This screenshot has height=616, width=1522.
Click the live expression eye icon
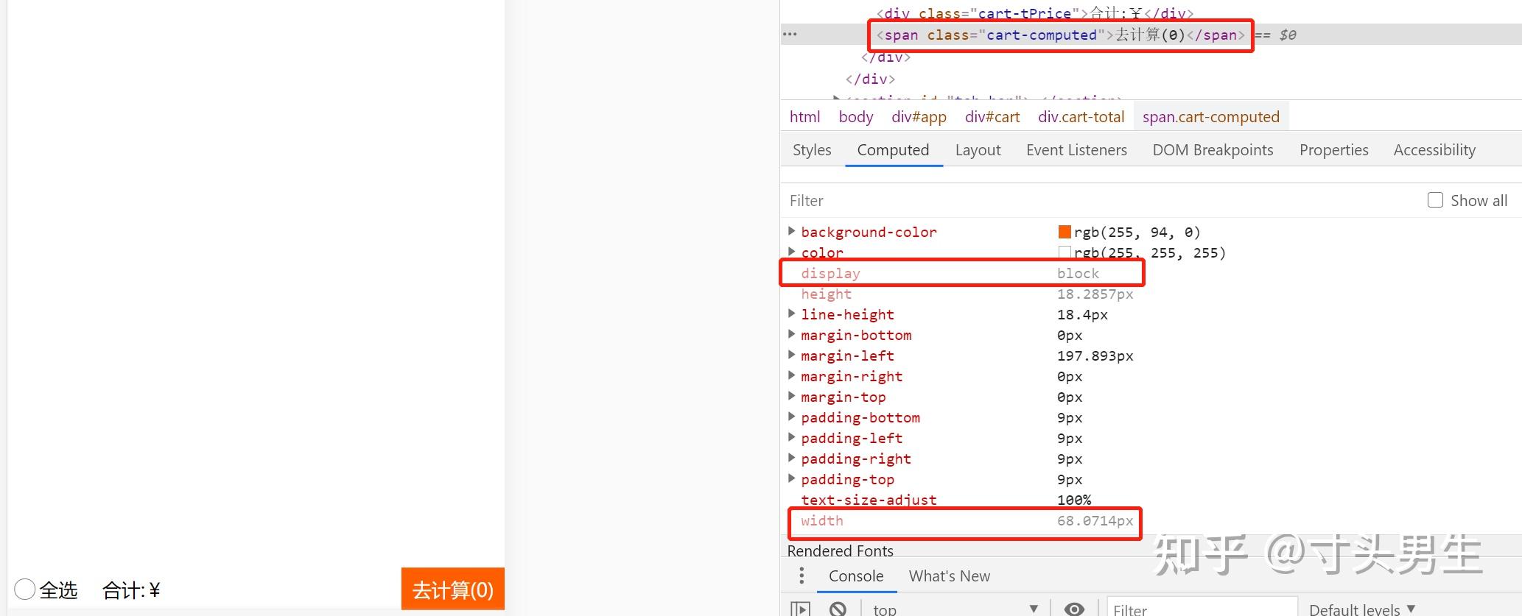(1075, 609)
